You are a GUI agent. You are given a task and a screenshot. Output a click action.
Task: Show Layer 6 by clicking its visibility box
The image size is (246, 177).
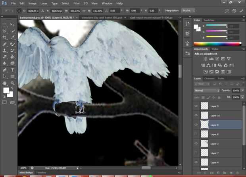[196, 135]
